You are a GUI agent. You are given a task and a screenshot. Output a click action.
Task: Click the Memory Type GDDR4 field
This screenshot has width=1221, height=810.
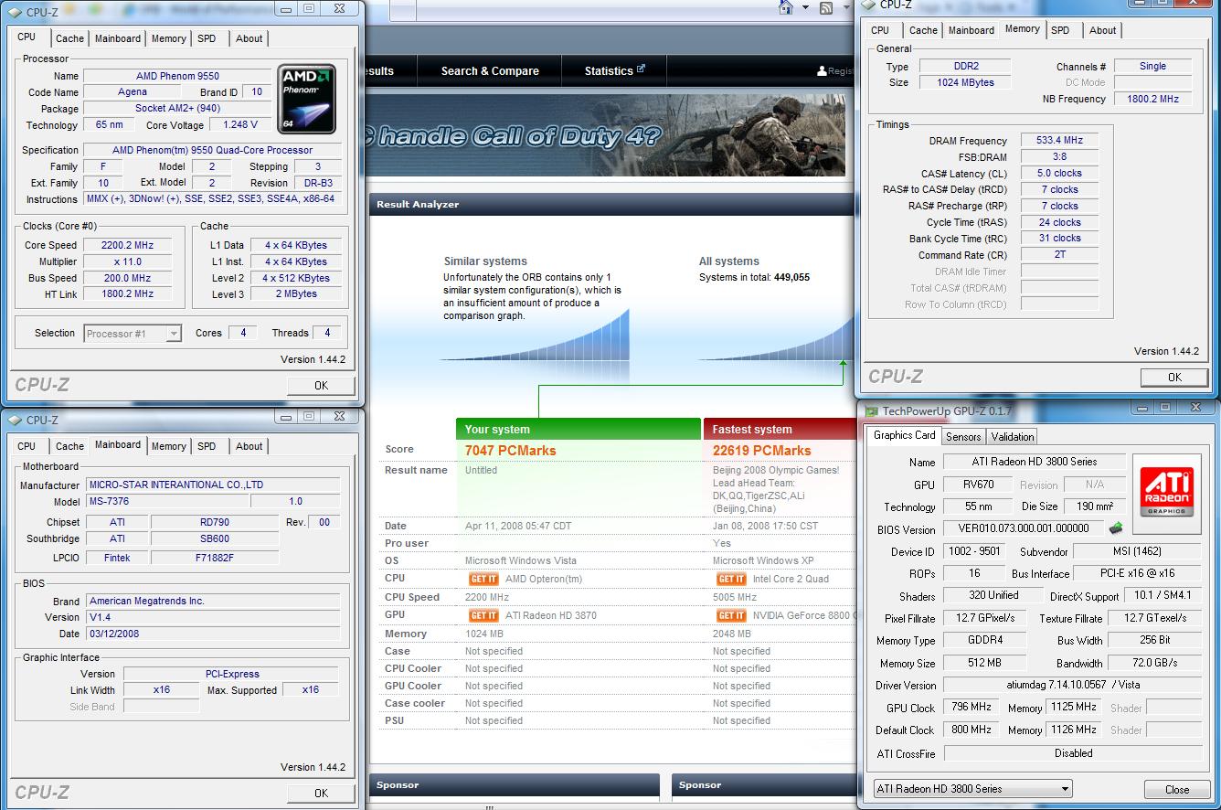pyautogui.click(x=985, y=640)
